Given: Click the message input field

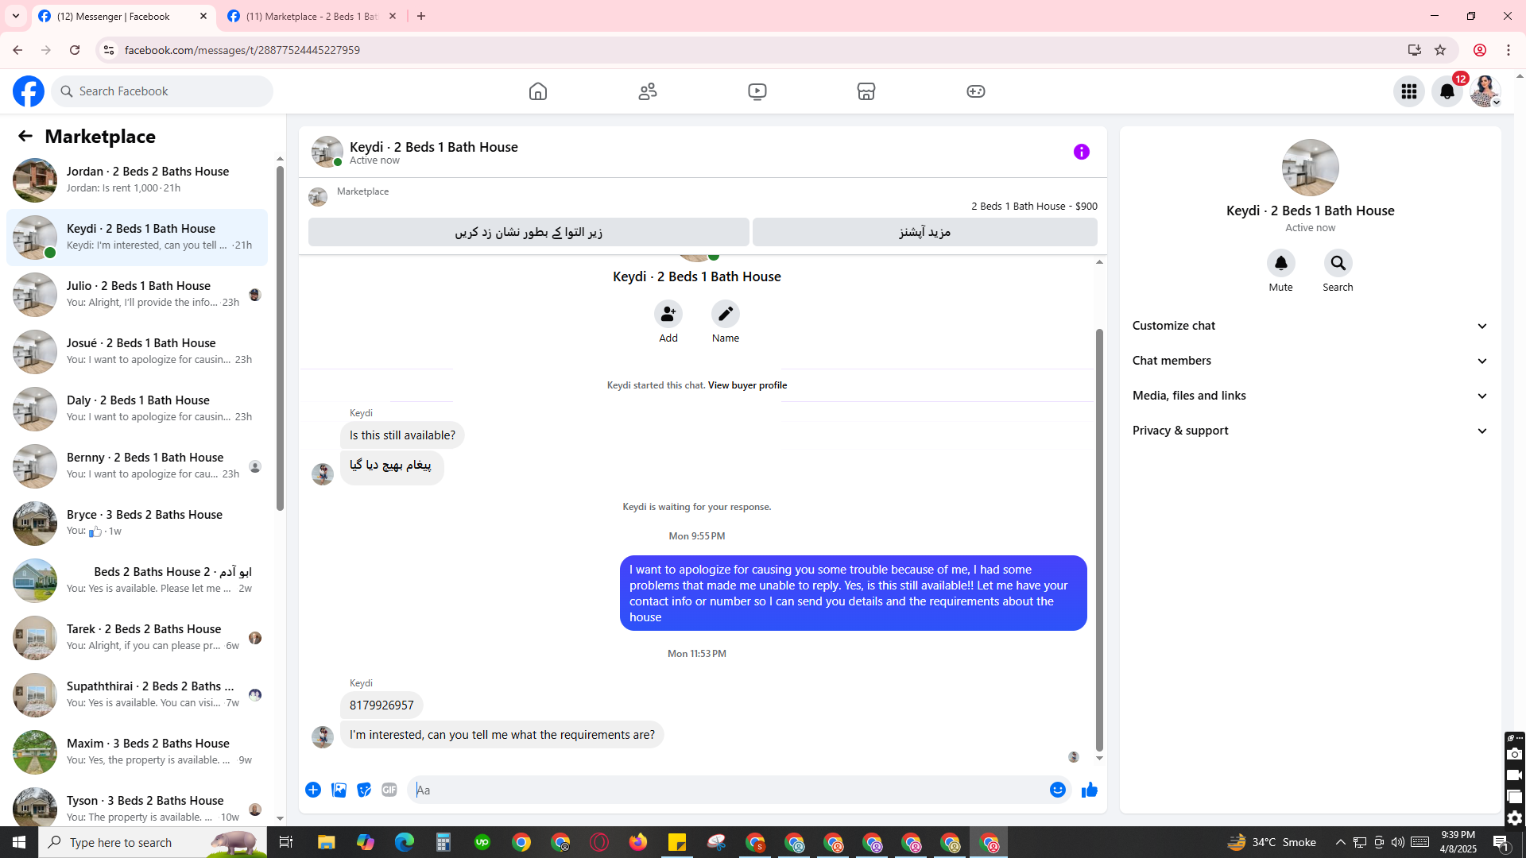Looking at the screenshot, I should [x=727, y=790].
